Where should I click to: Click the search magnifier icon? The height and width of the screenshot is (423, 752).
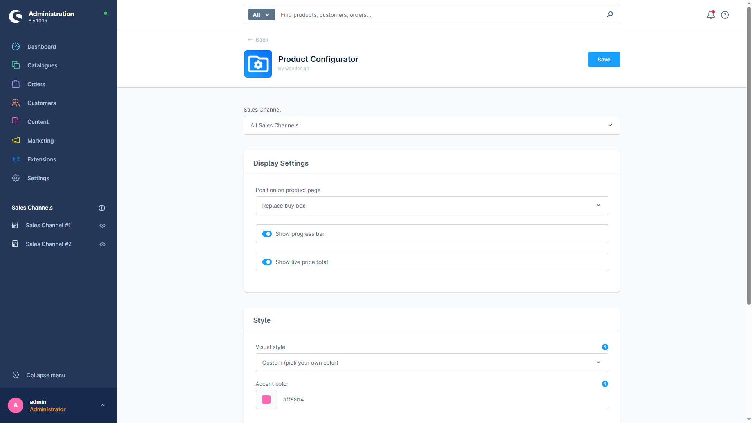pyautogui.click(x=610, y=14)
